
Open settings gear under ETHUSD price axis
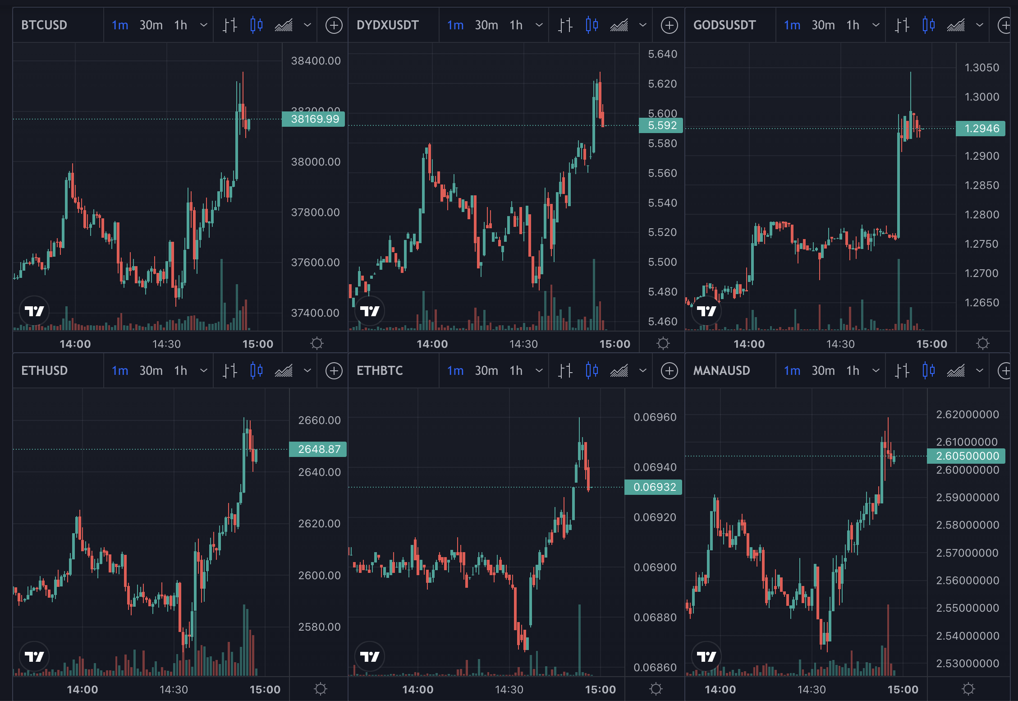point(321,689)
